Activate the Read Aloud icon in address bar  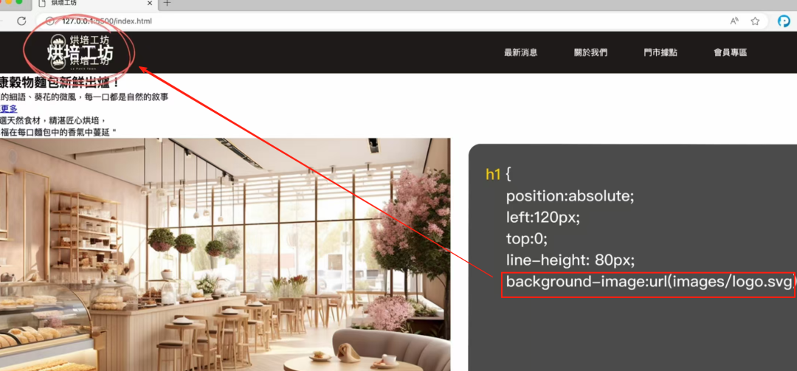[734, 21]
